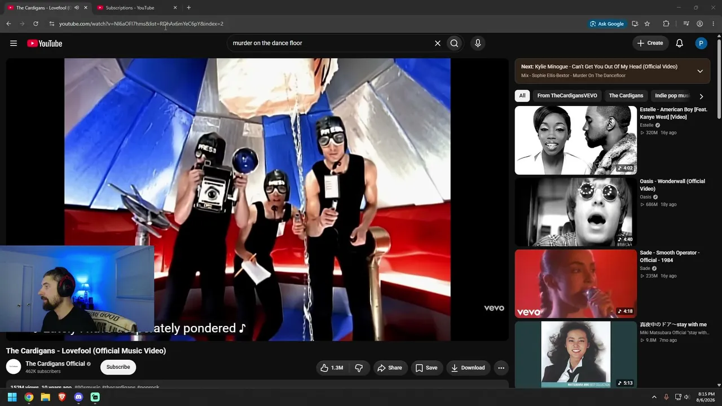
Task: Open the Sade Smooth Operator thumbnail
Action: click(x=576, y=284)
